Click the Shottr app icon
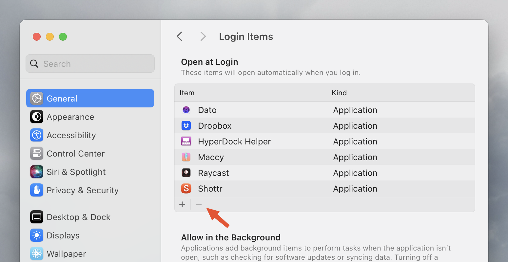Screen dimensions: 508x262 tap(186, 189)
